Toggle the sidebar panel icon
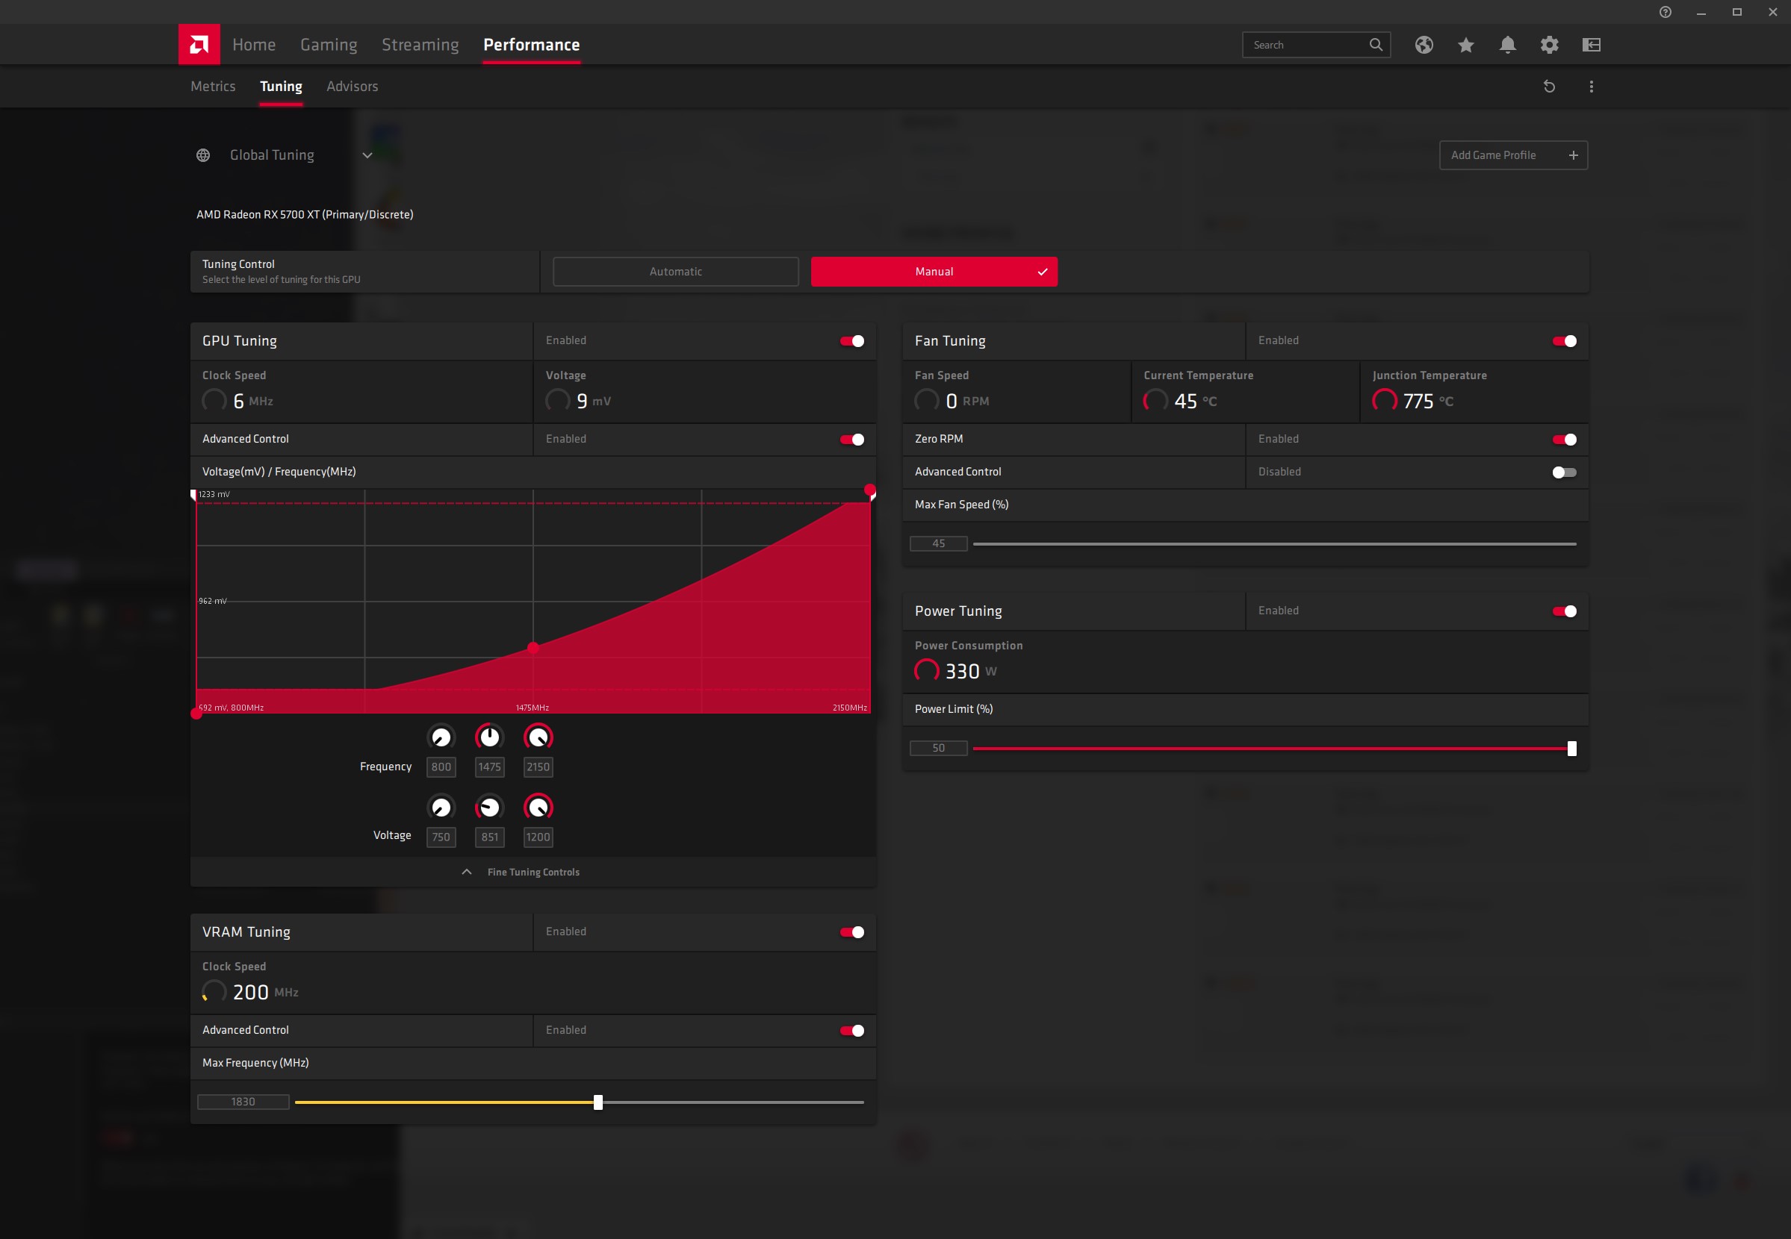The image size is (1791, 1239). click(1592, 45)
